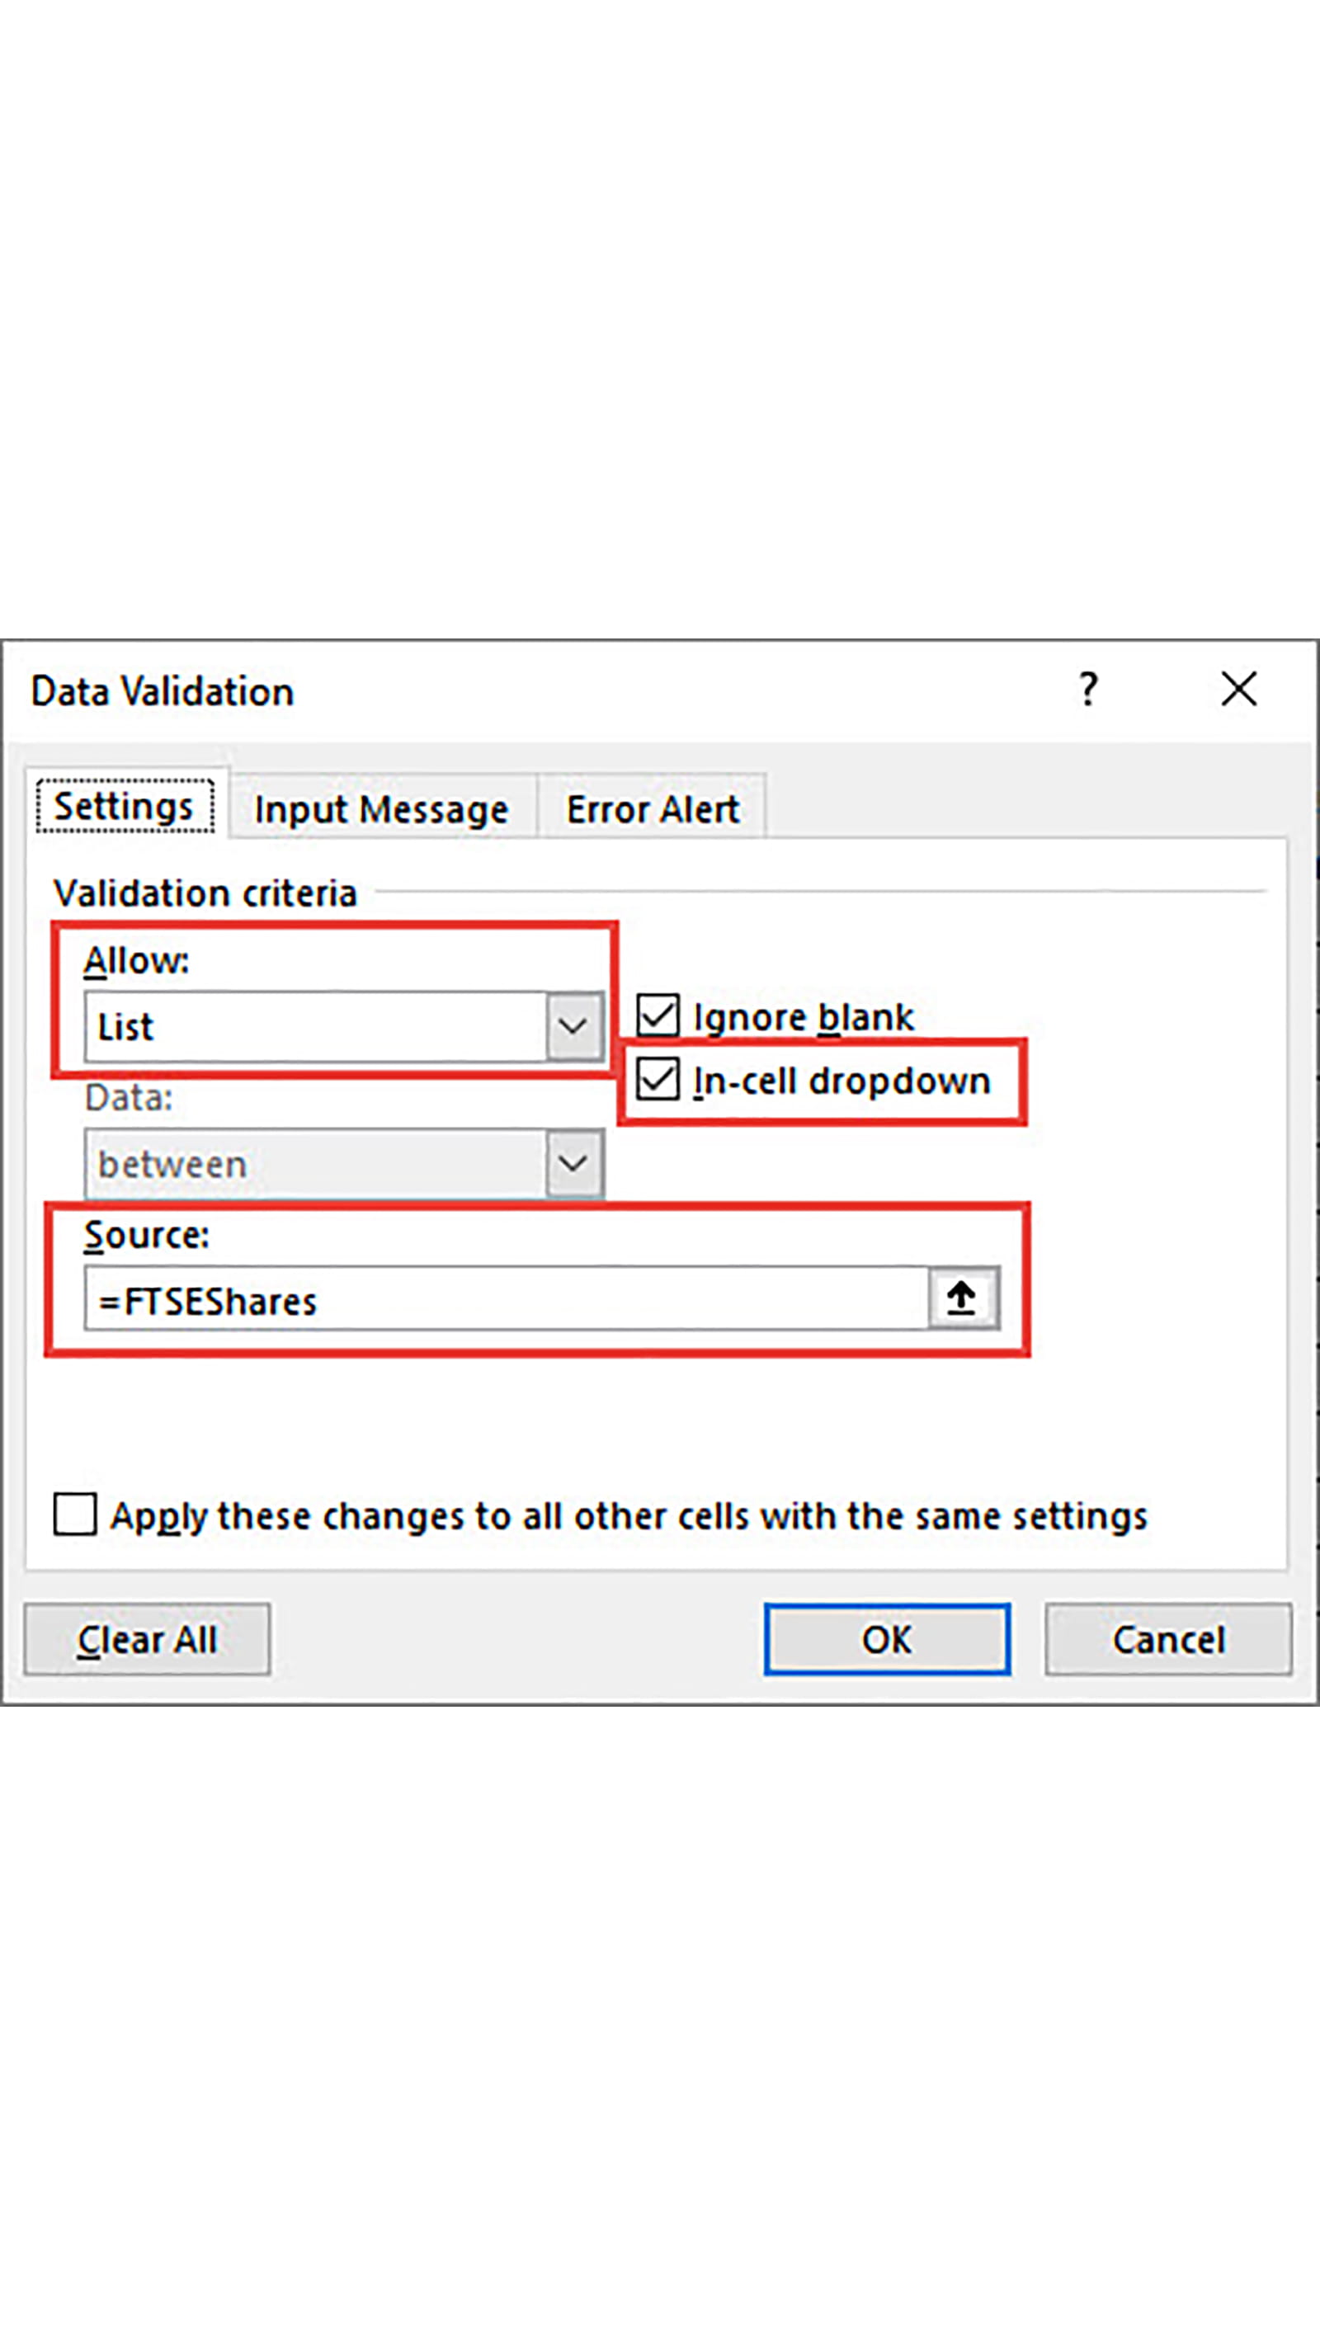Expand the Data dropdown arrow
The height and width of the screenshot is (2346, 1320).
[573, 1164]
